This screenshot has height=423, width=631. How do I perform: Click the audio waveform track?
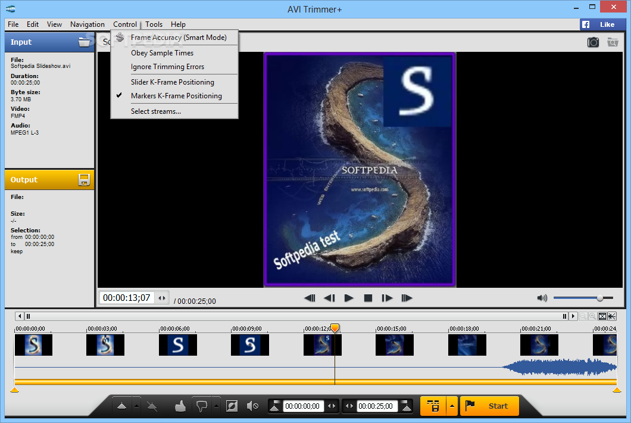click(315, 367)
